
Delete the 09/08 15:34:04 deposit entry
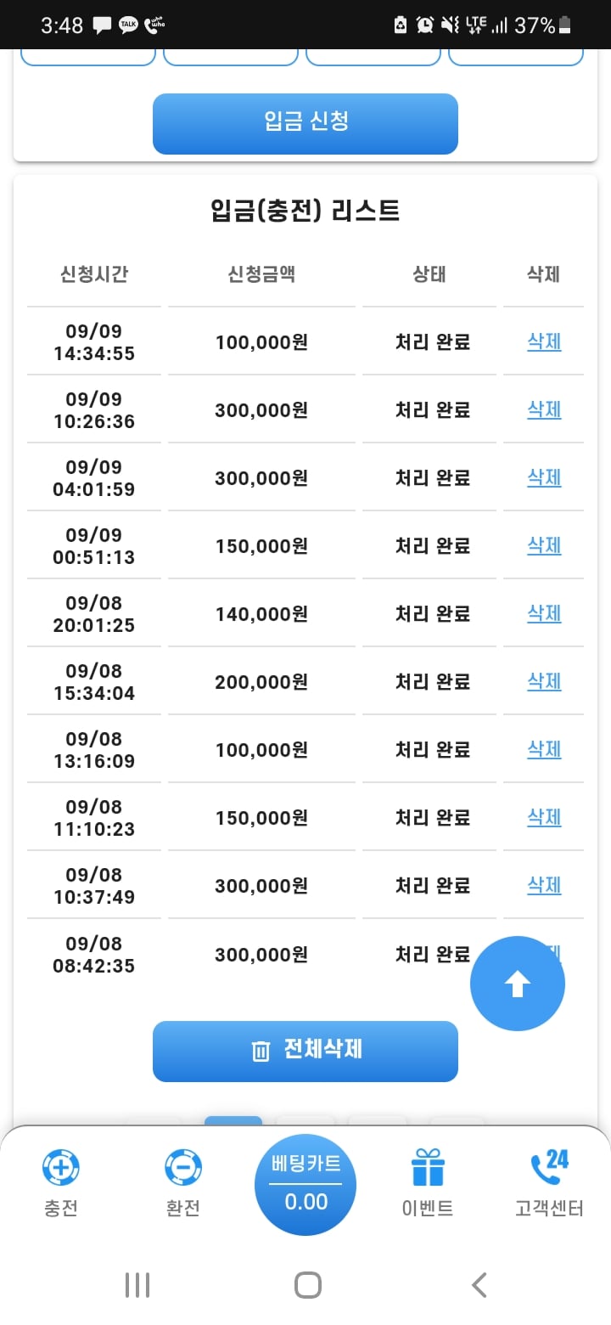click(544, 681)
